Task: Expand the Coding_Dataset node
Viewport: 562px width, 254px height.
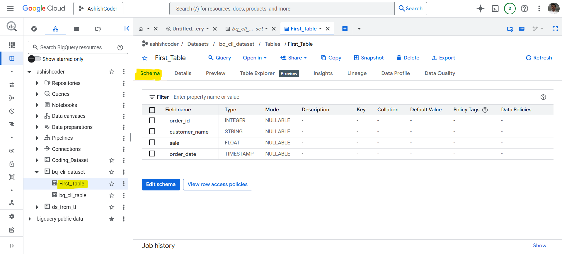Action: [x=37, y=160]
